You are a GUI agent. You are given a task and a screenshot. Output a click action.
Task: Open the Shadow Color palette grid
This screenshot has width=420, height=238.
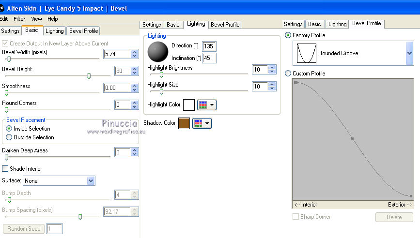(198, 123)
